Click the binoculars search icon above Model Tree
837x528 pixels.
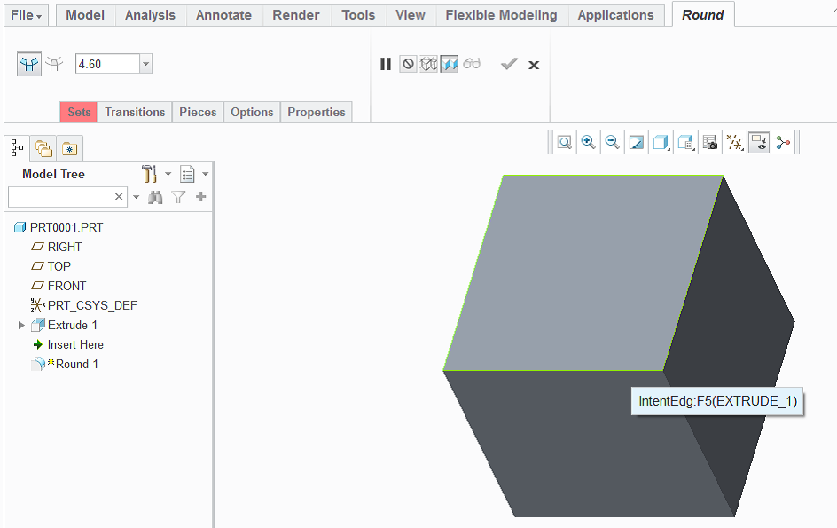155,196
